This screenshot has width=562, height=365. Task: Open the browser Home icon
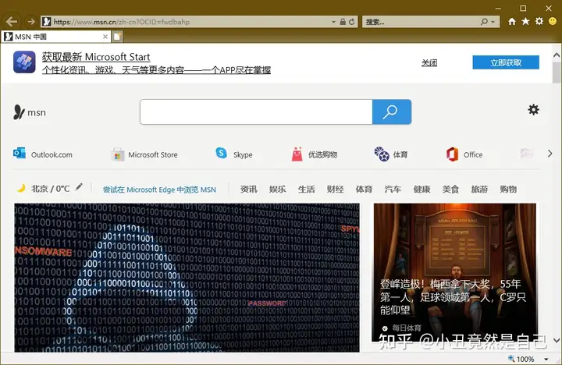pos(512,22)
